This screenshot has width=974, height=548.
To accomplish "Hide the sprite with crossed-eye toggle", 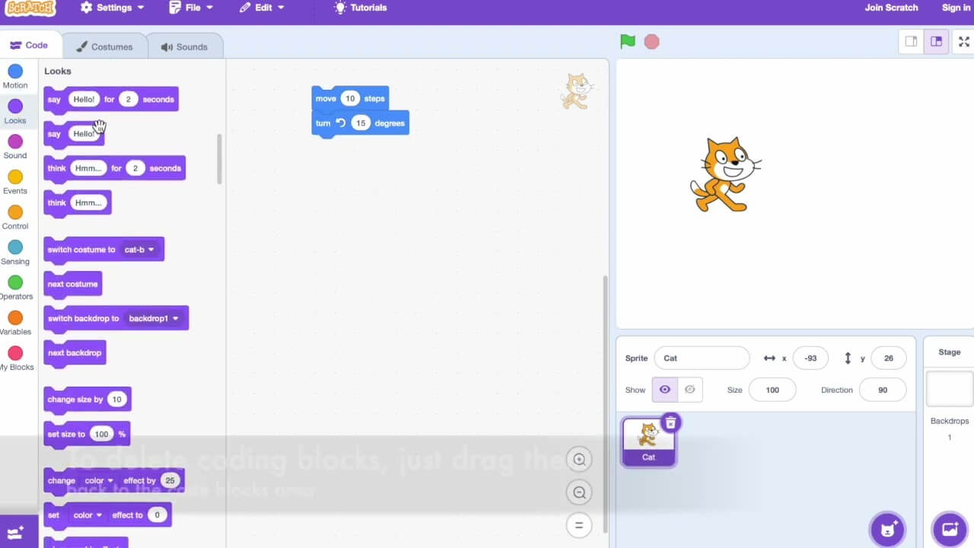I will [x=689, y=390].
